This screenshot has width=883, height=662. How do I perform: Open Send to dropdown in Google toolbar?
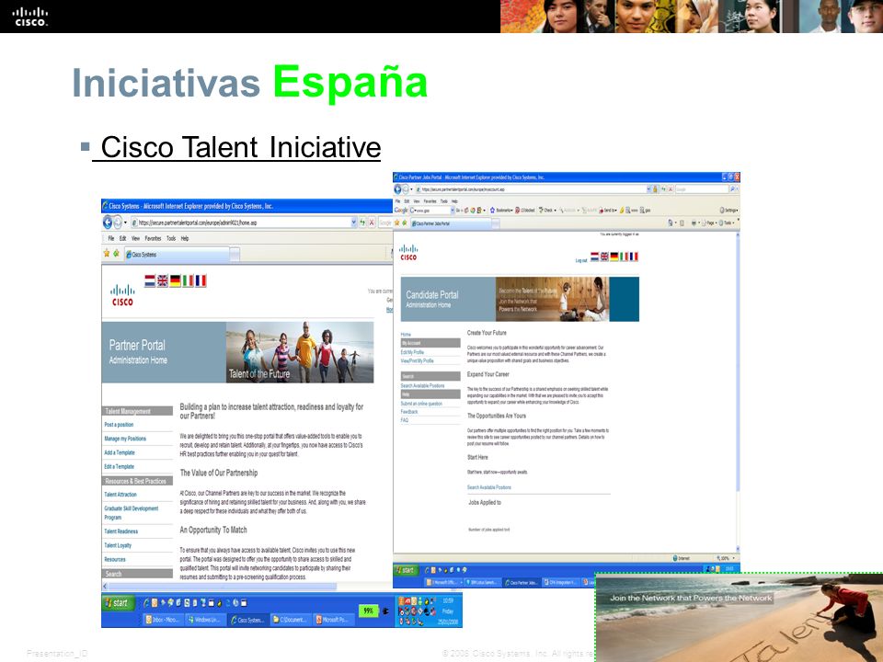pyautogui.click(x=608, y=210)
